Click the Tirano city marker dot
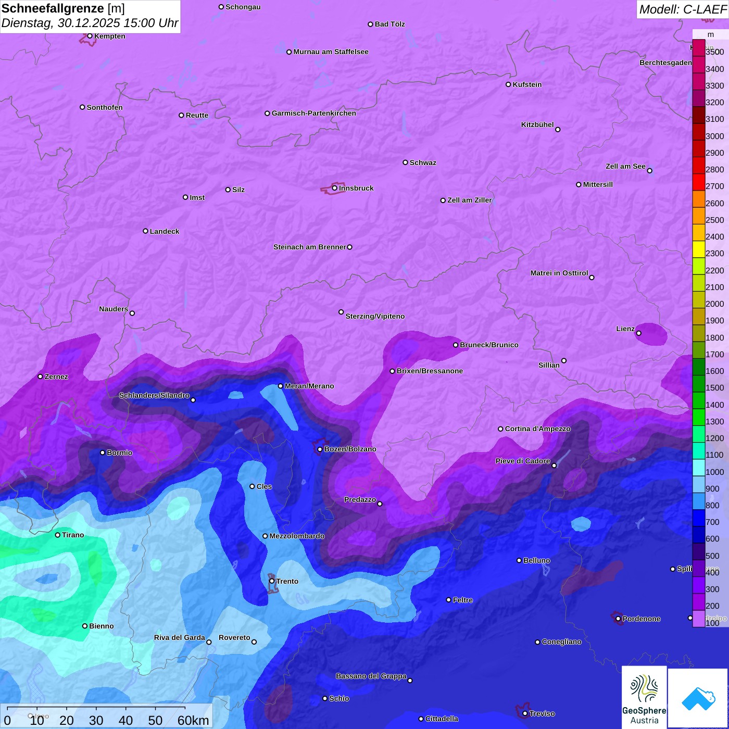 58,535
